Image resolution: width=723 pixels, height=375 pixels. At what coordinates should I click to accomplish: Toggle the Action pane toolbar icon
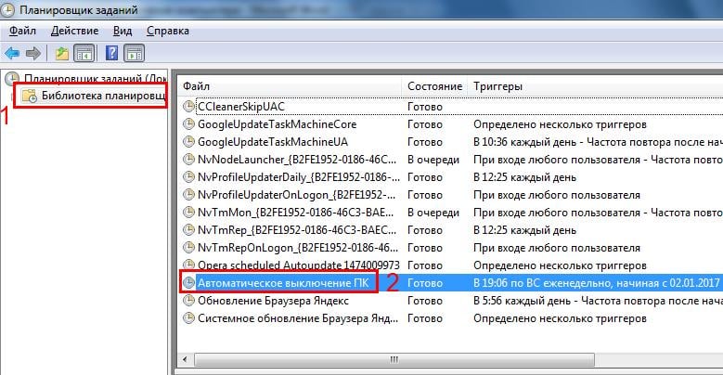(x=134, y=53)
